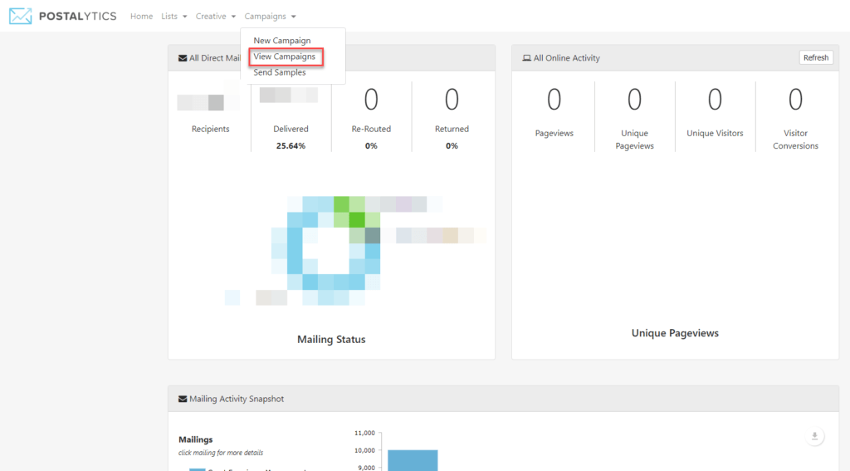This screenshot has width=850, height=471.
Task: Click the POSTALYTICS brand name text
Action: click(77, 17)
